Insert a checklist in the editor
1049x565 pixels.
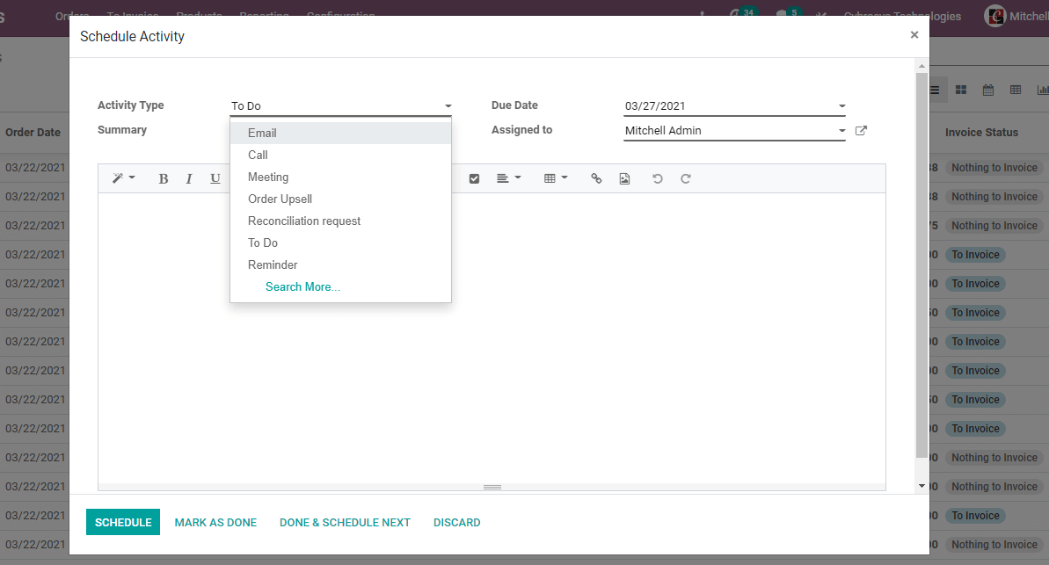tap(474, 178)
